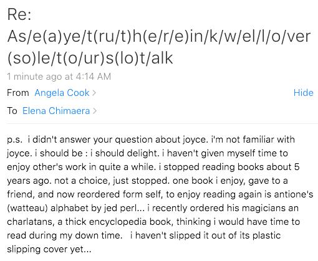Expand the chevron beside Elena Chimaera
Screen dimensions: 318x261
(x=95, y=111)
